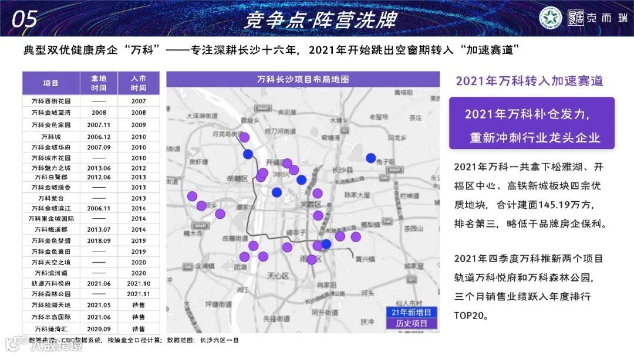This screenshot has width=634, height=356.
Task: Click the 2021.05 land acquisition date
Action: click(99, 305)
